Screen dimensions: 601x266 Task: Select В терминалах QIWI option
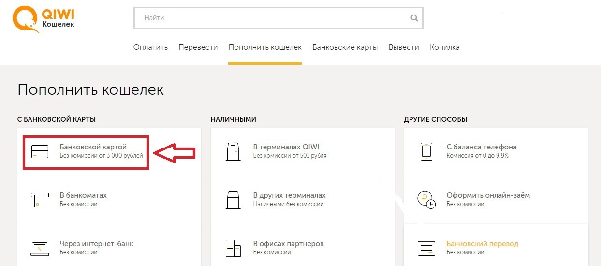click(303, 151)
